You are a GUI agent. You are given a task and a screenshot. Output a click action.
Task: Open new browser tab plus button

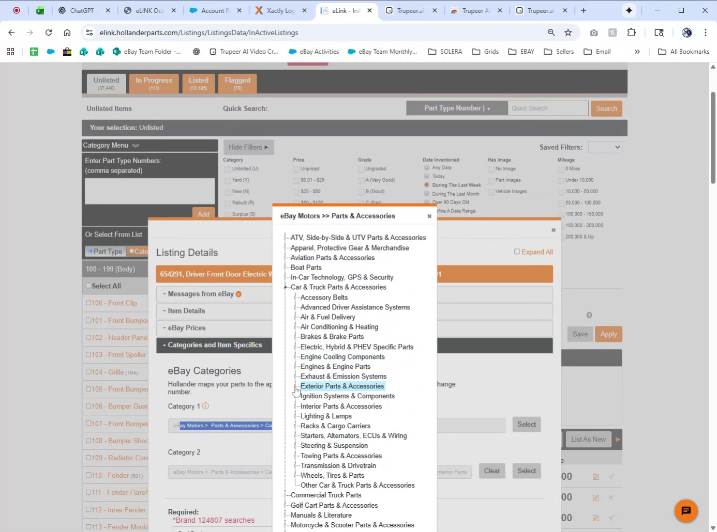[584, 10]
